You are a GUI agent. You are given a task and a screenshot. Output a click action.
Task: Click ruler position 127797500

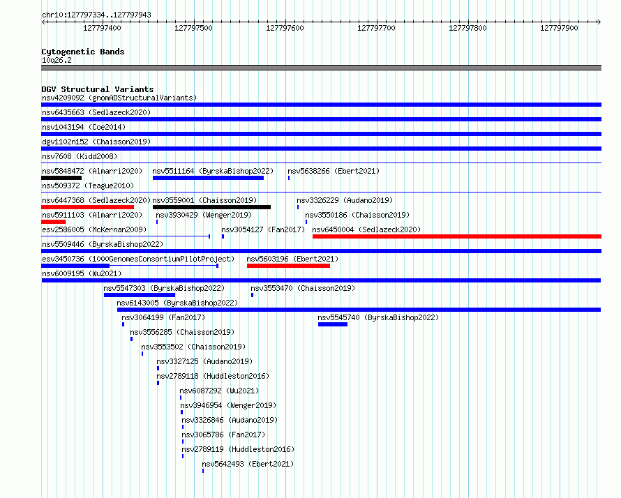pos(194,28)
